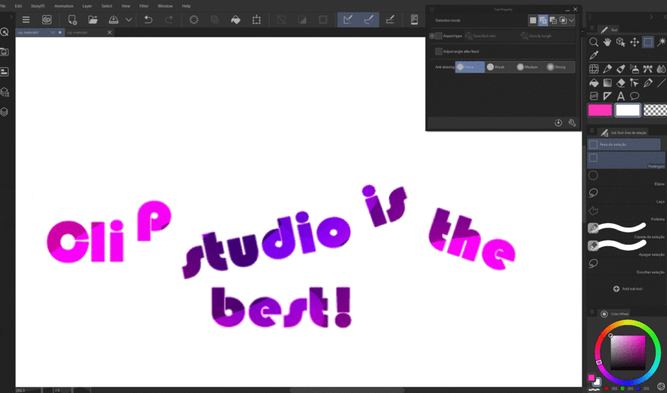The image size is (667, 393).
Task: Choose the Eyedropper tool
Action: [x=594, y=55]
